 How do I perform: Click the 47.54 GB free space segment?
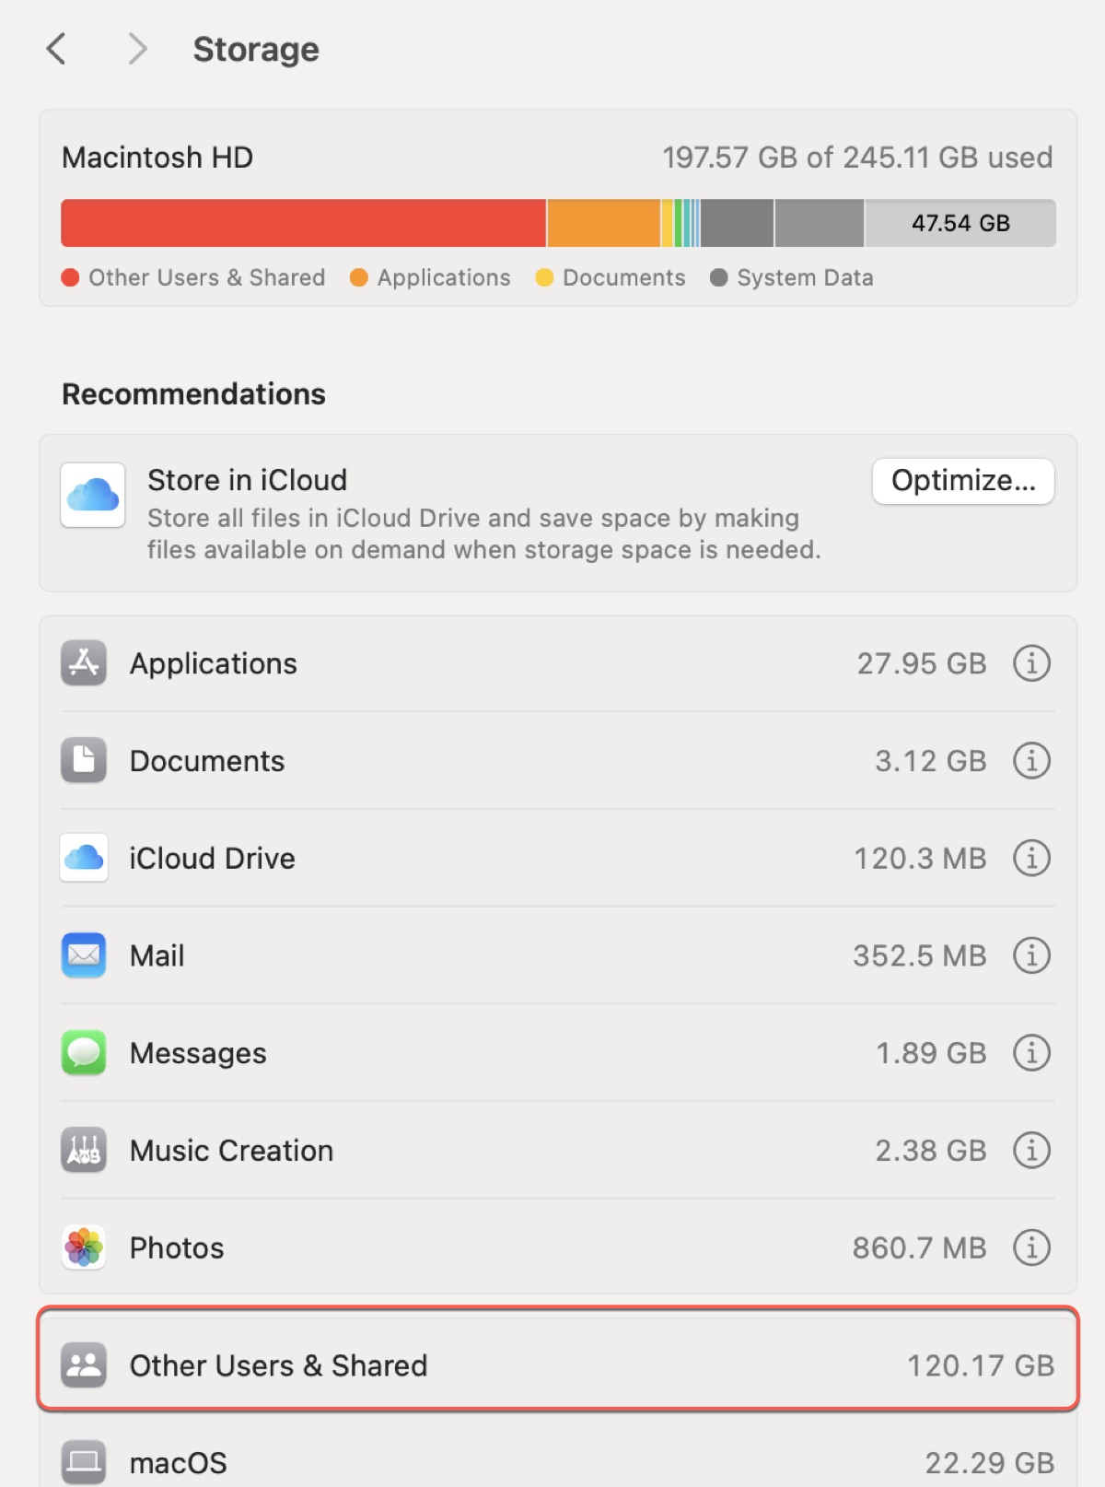960,223
